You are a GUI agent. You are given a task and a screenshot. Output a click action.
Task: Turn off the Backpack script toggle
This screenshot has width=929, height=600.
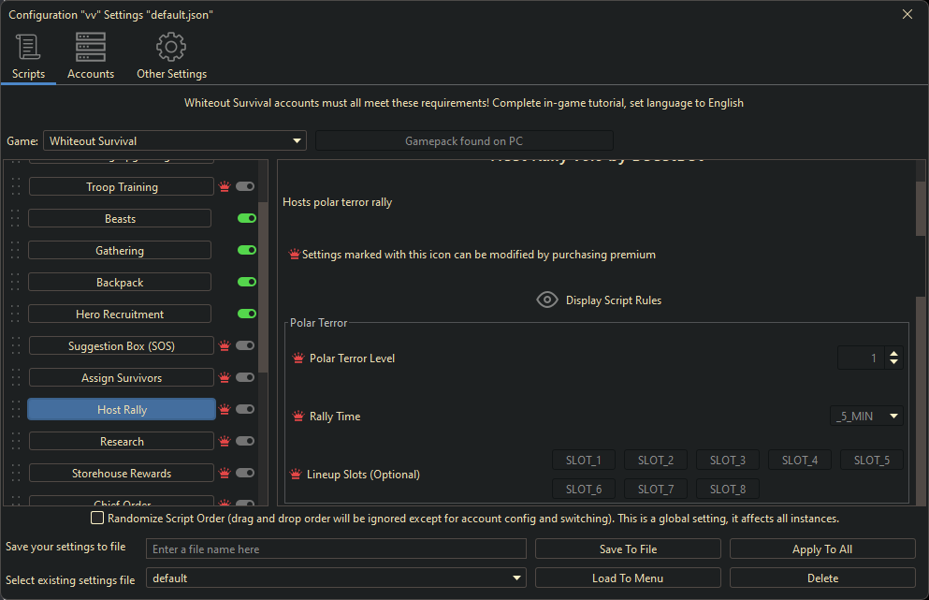click(247, 282)
